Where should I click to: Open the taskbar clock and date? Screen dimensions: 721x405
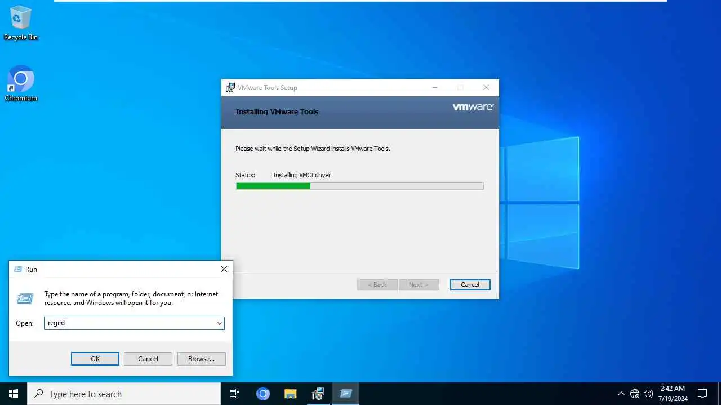(x=673, y=394)
